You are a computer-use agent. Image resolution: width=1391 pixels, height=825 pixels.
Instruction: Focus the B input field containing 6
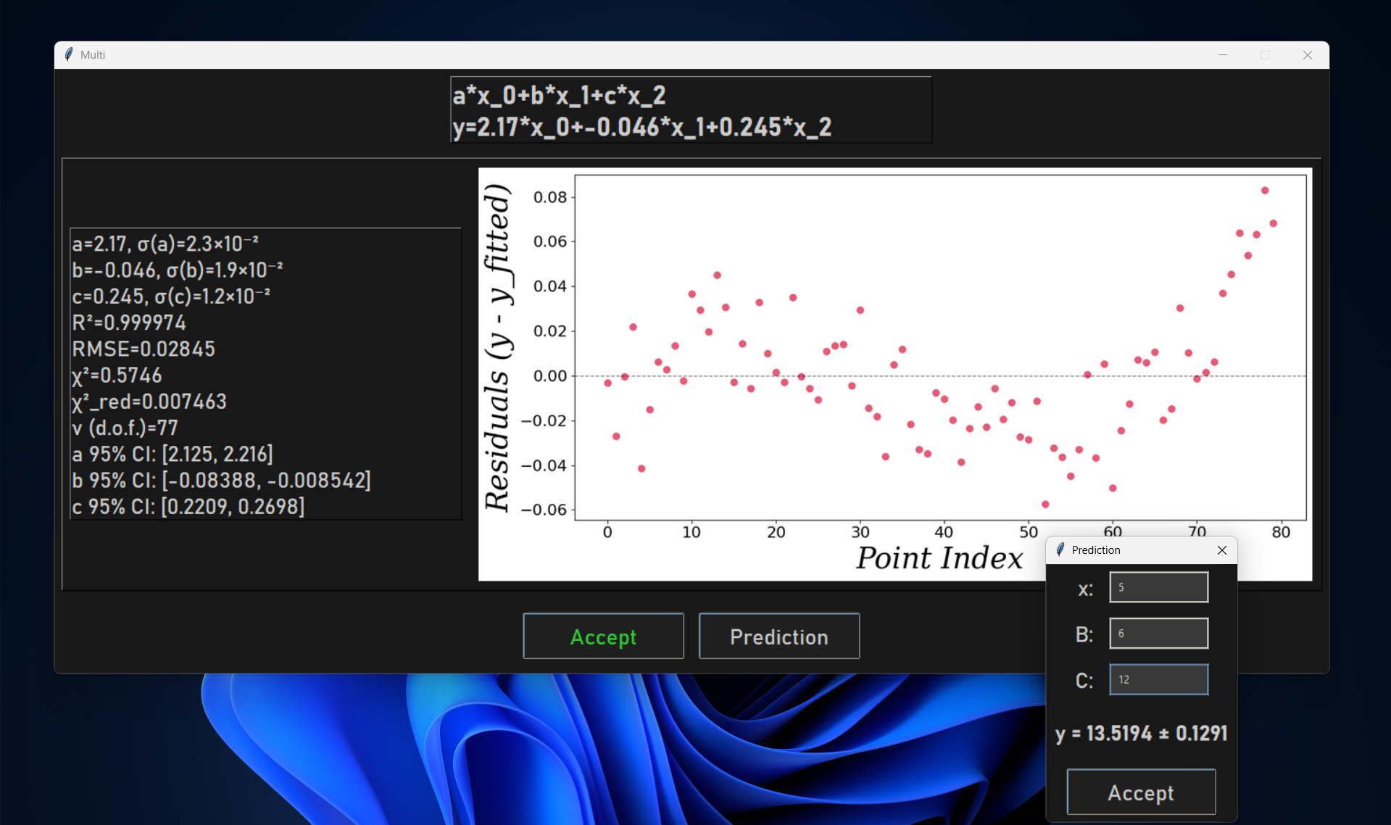click(1158, 633)
